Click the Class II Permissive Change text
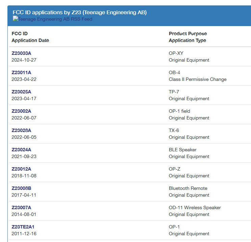This screenshot has height=242, width=251. (198, 79)
